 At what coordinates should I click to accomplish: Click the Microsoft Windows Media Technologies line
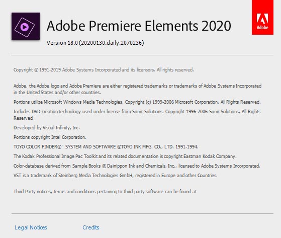(x=137, y=102)
